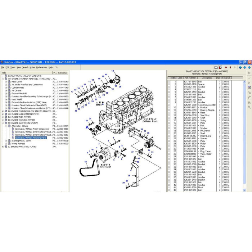Expand C0 ENGINE LUBRICATION SYSTEM node
Image resolution: width=252 pixels, height=252 pixels.
click(x=3, y=114)
